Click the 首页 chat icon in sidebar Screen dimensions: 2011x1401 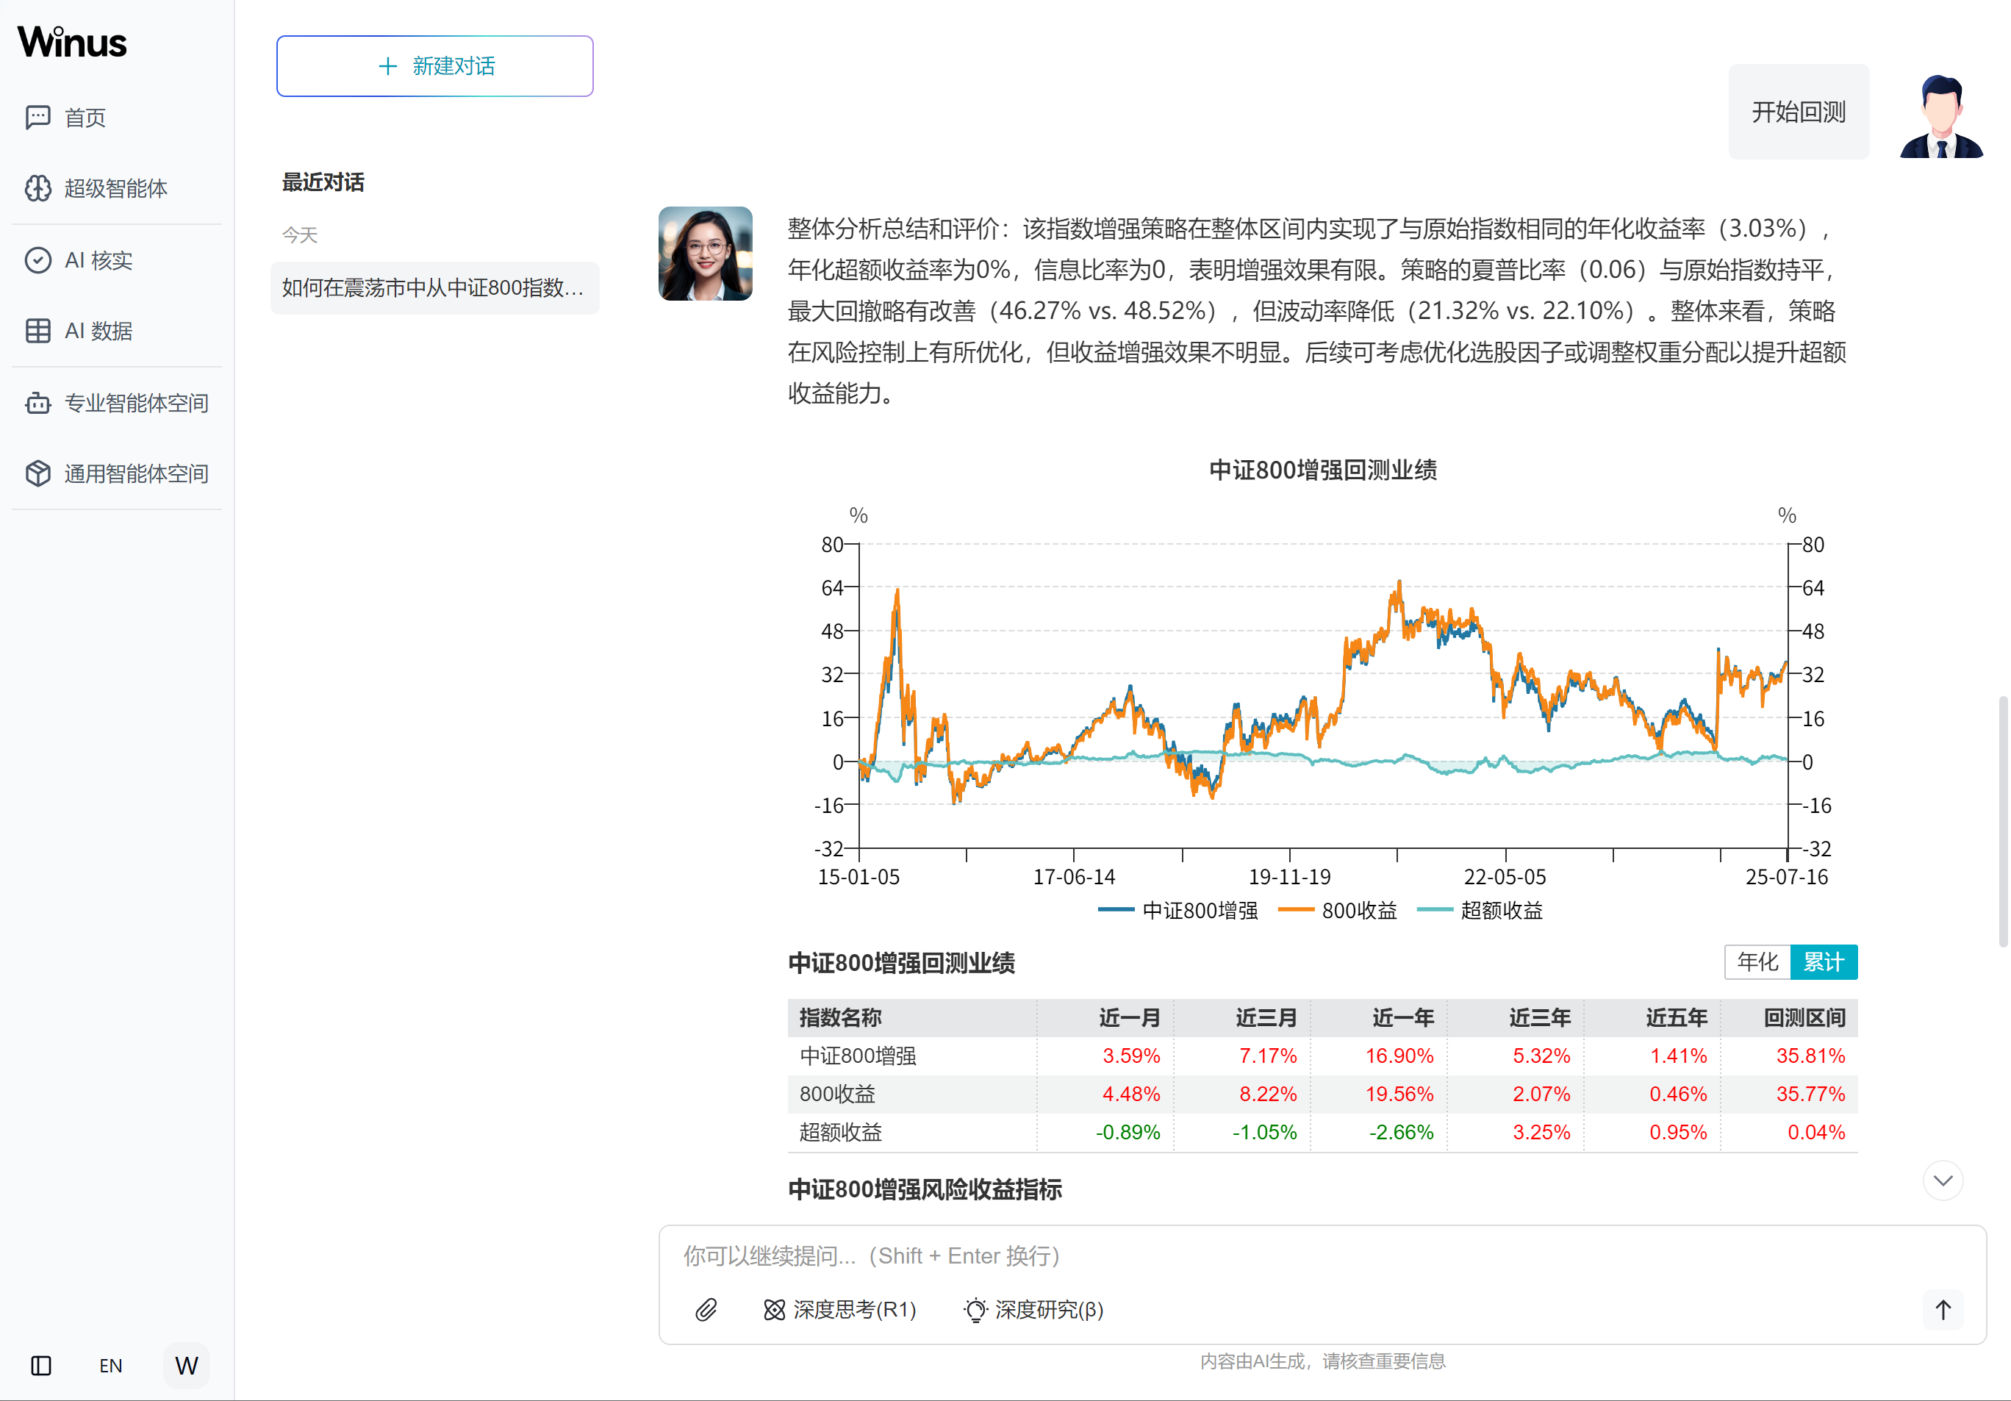tap(37, 118)
